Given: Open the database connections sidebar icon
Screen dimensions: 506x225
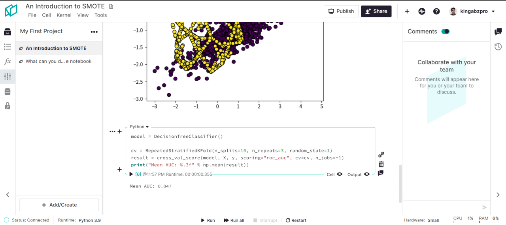Looking at the screenshot, I should pos(8,92).
